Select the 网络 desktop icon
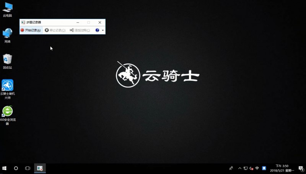Viewport: 306px width, 174px height. 8,35
